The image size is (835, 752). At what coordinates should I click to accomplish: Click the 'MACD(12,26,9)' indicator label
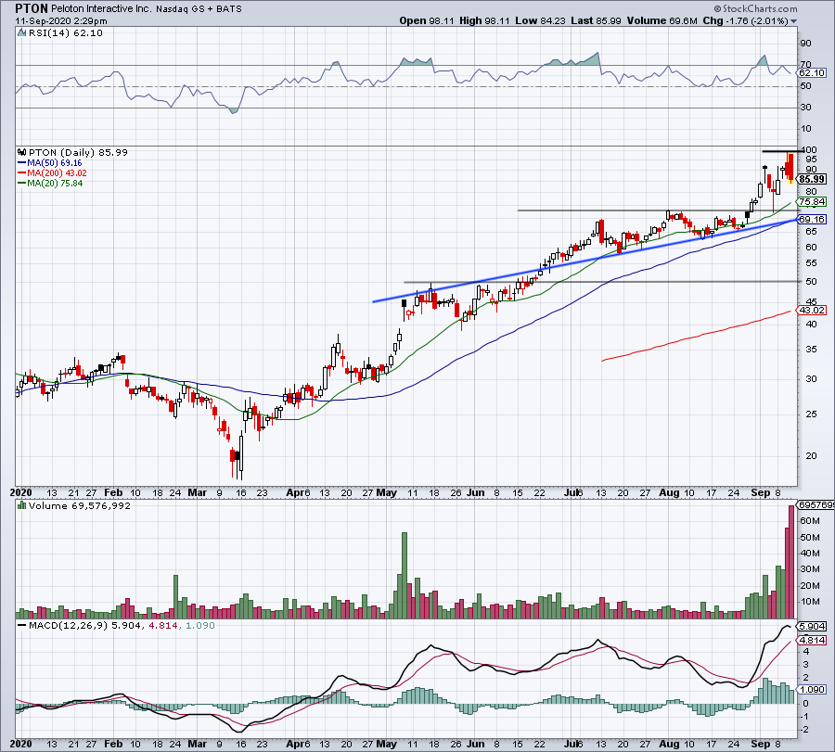point(69,626)
